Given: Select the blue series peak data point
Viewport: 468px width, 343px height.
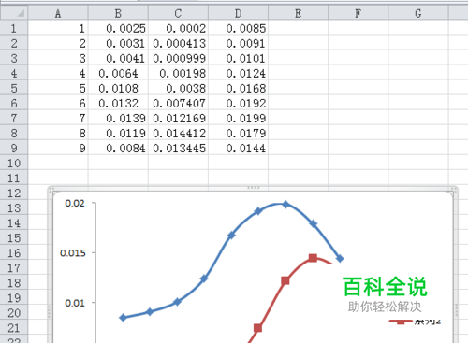Looking at the screenshot, I should (285, 205).
